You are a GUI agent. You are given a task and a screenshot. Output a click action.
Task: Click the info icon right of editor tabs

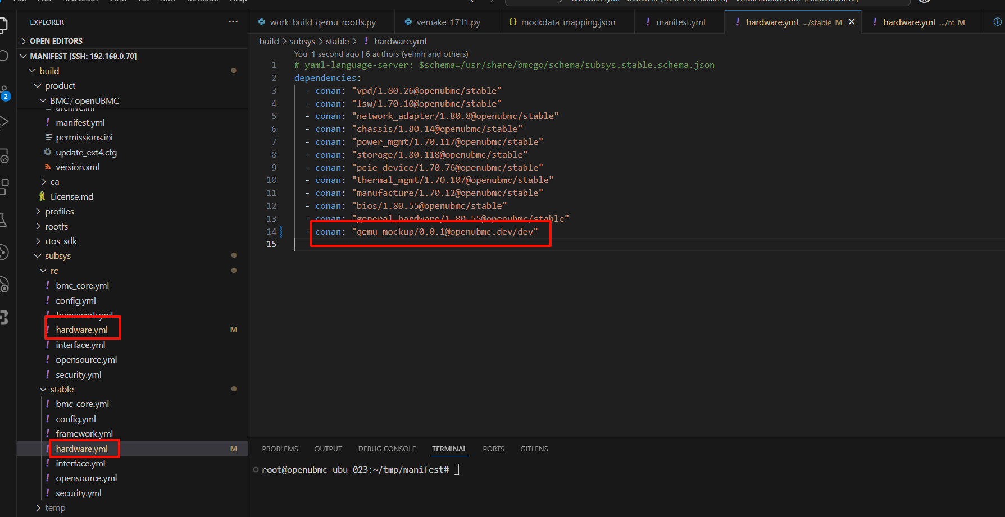[997, 22]
